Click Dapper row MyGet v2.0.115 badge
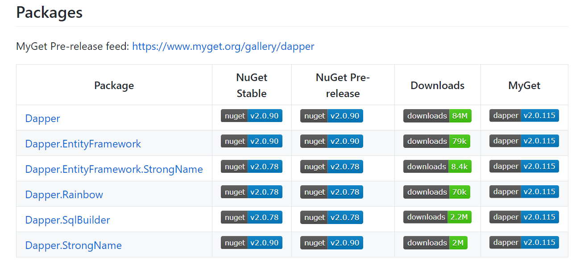 click(x=524, y=115)
